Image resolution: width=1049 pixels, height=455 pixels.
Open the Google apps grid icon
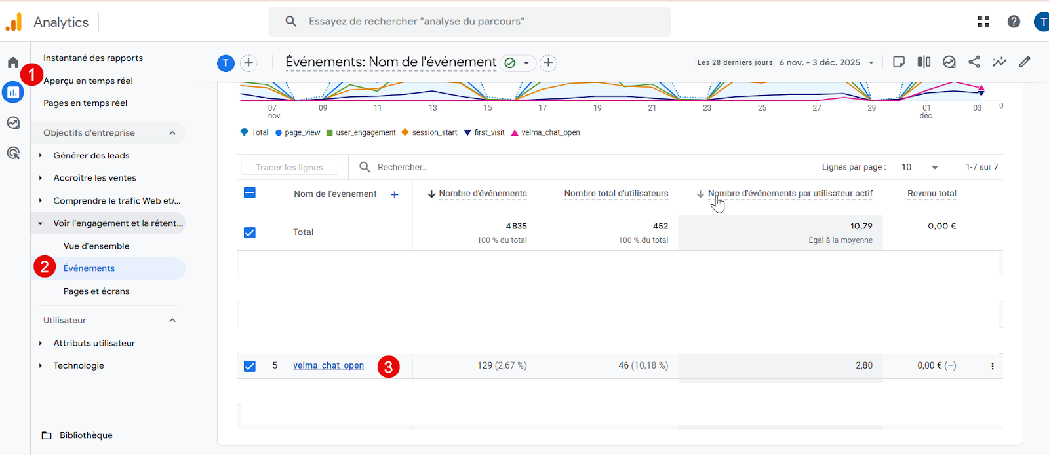983,22
